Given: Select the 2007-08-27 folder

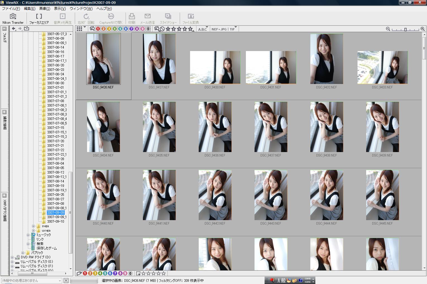Looking at the screenshot, I should [56, 199].
